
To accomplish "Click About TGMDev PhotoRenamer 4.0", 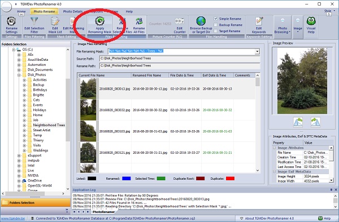I will pos(269,218).
